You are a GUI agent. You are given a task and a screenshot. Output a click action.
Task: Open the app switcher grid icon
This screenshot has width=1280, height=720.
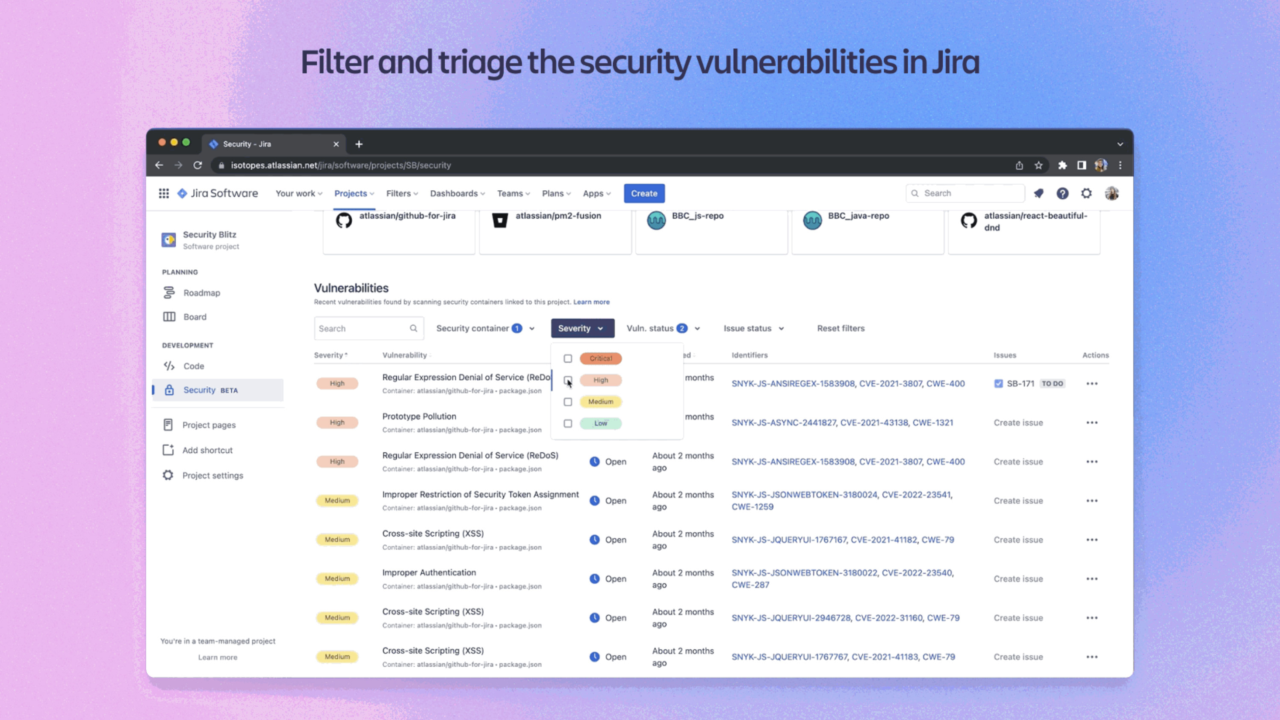[164, 193]
